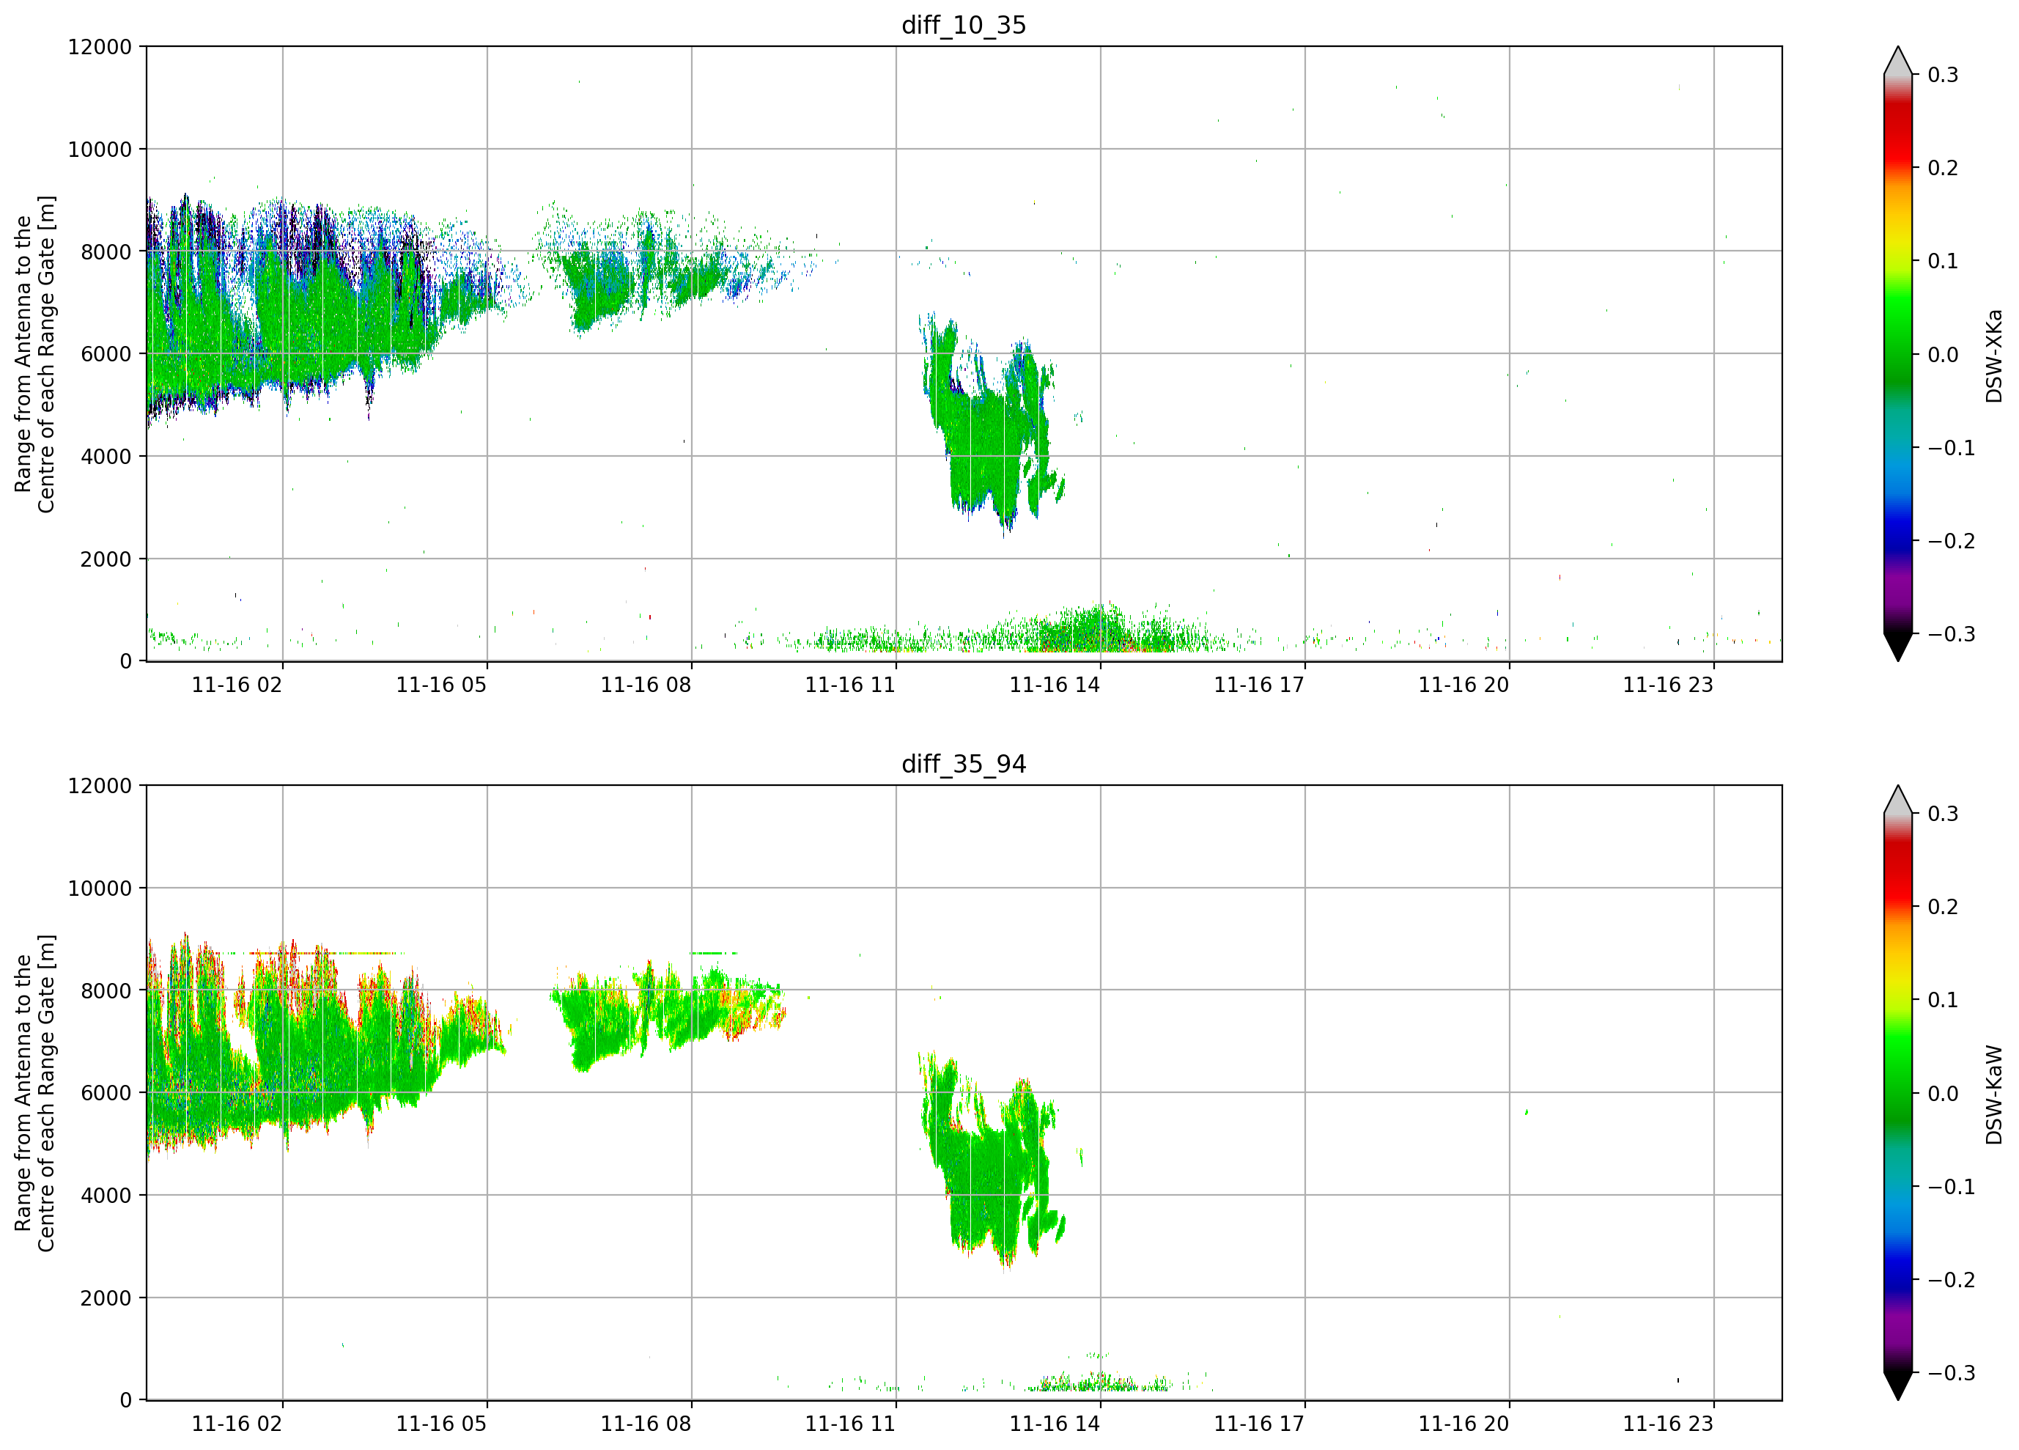
Task: Click the 0.0 tick on DSW-XKa colorbar
Action: [1943, 355]
